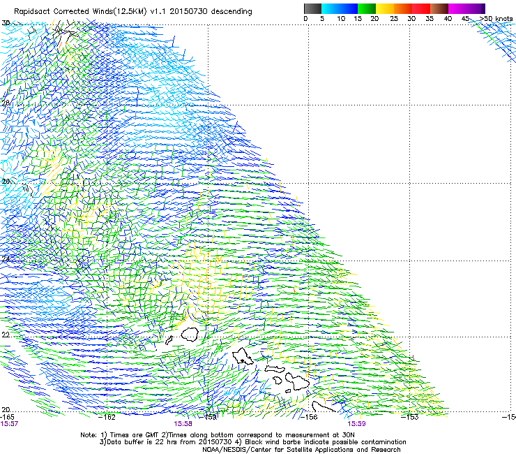Click the '>50 knots' legend label

tap(496, 19)
